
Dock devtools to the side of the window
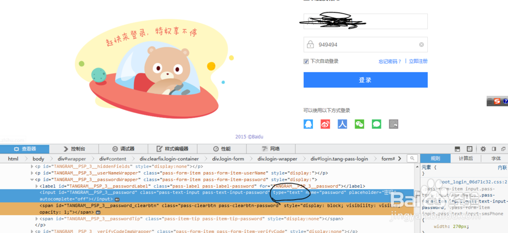(x=494, y=149)
